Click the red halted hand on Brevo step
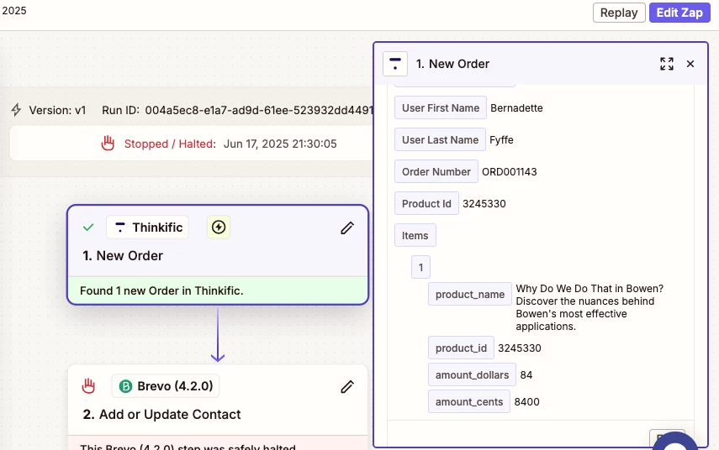719x450 pixels. tap(88, 386)
